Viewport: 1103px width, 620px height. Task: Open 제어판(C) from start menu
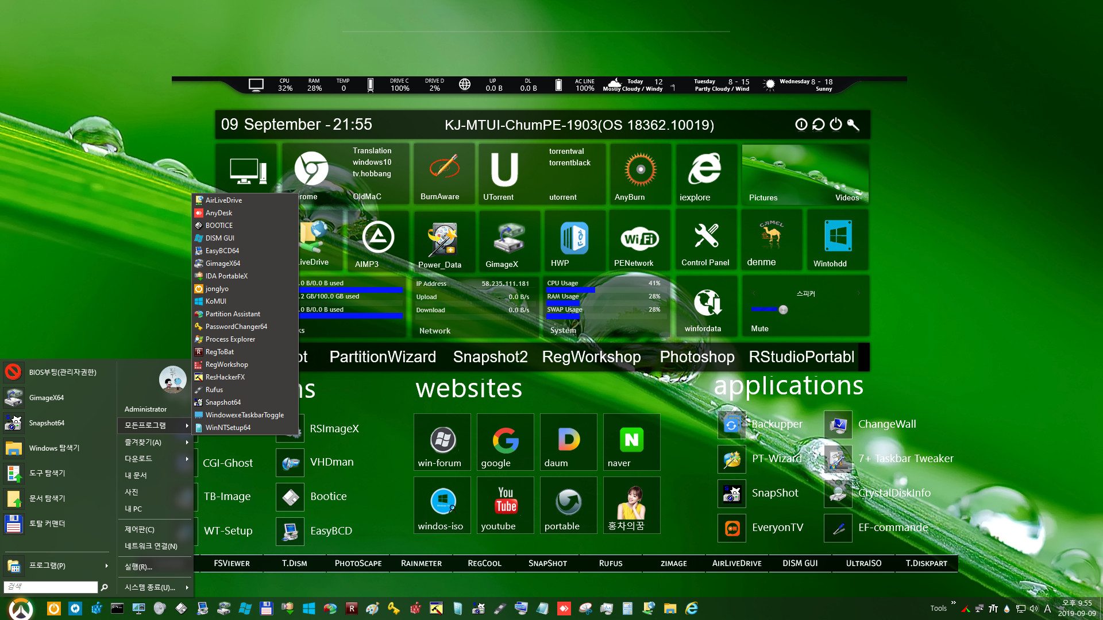click(x=155, y=529)
